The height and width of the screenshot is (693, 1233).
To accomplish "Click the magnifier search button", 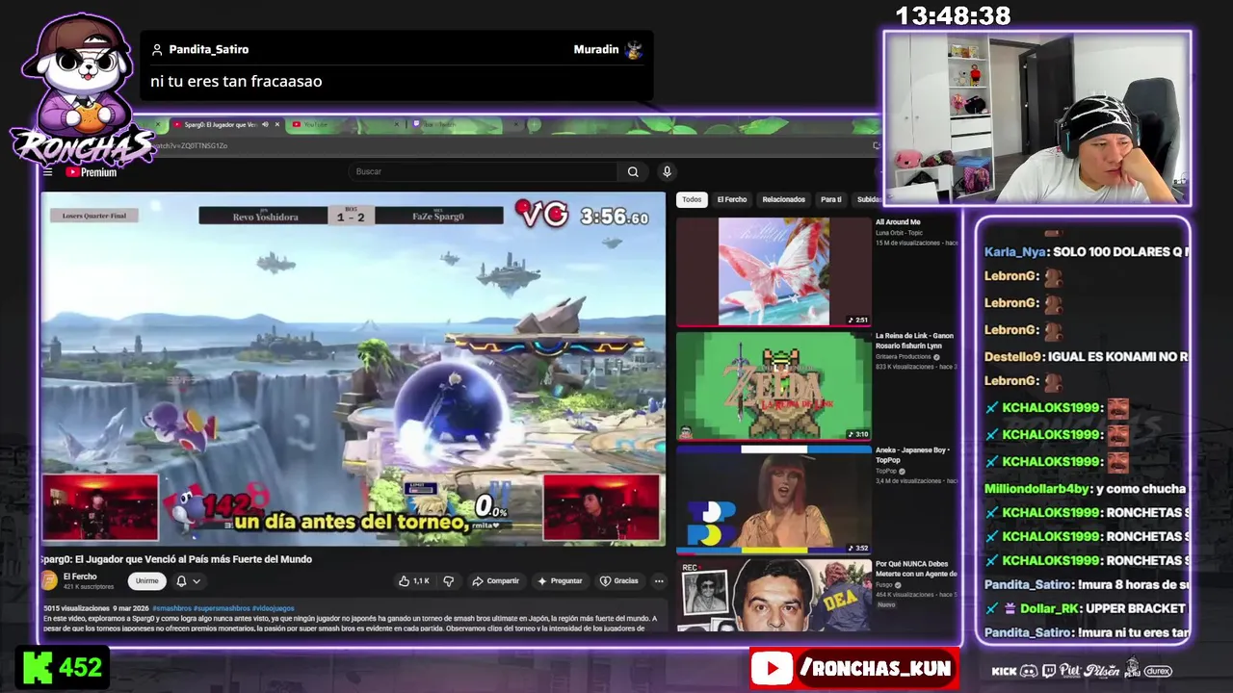I will tap(633, 171).
